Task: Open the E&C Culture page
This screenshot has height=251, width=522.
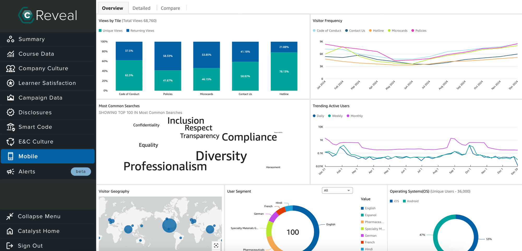Action: 48,142
